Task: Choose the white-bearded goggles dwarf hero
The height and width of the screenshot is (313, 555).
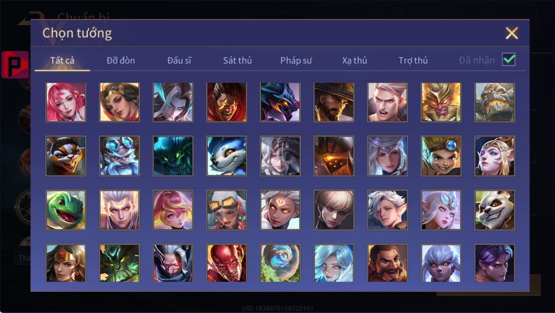Action: pos(119,156)
